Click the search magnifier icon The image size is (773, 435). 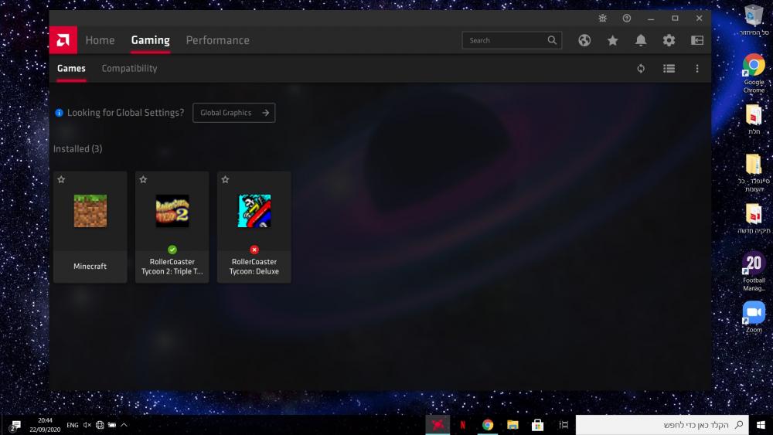point(552,40)
